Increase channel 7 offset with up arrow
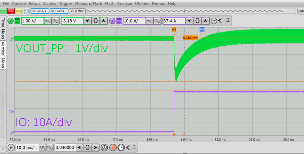Screen dimensions: 304x154 [206, 21]
